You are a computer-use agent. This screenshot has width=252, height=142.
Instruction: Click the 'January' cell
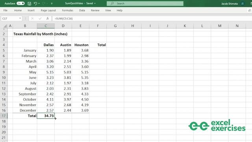click(25, 50)
